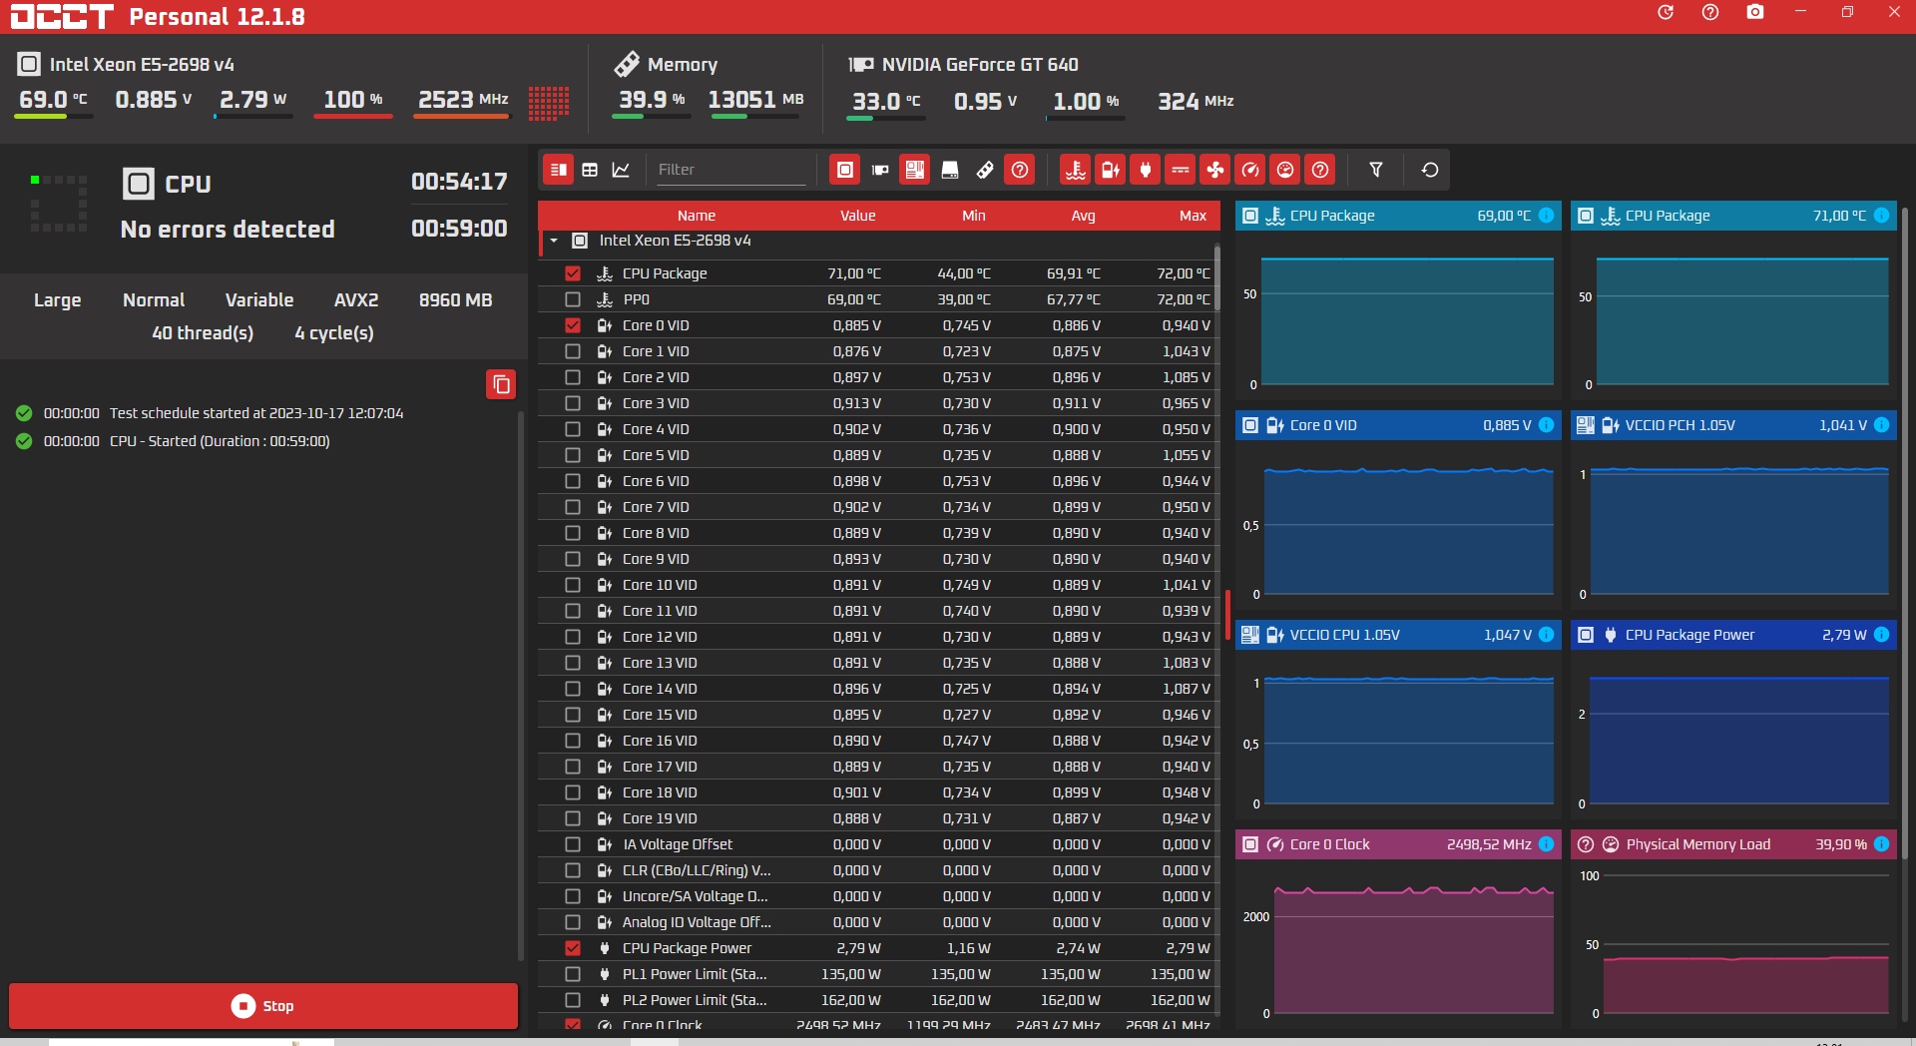Click the 'Analog IO Voltage Off...' row name

(697, 922)
